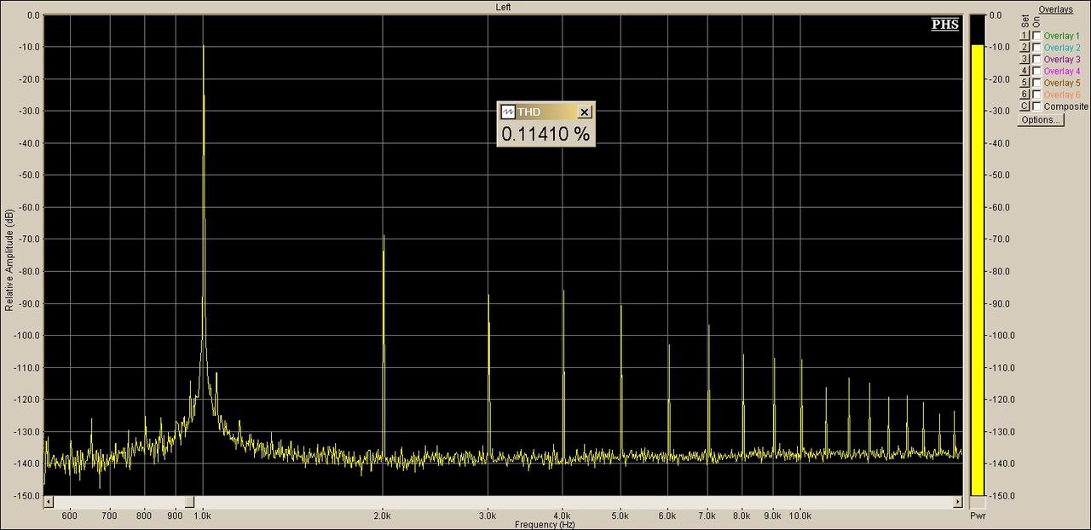
Task: Enable the Overlay 3 checkbox
Action: 1036,60
